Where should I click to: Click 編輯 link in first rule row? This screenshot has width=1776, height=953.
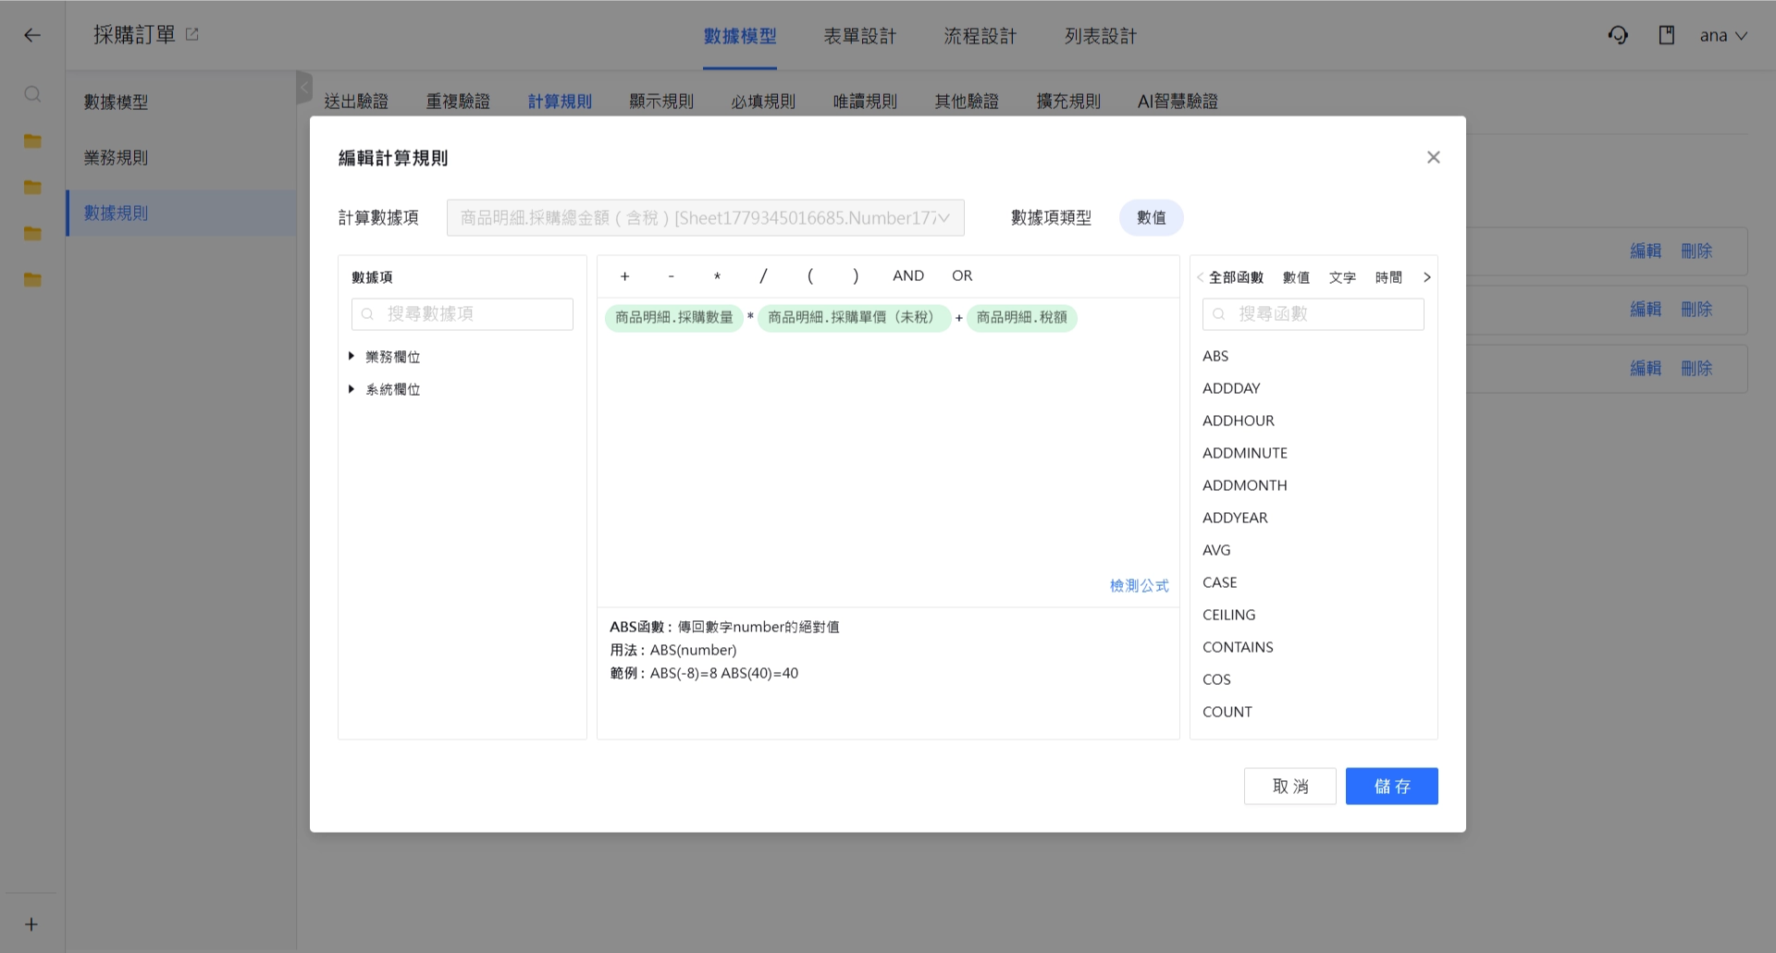click(x=1646, y=251)
